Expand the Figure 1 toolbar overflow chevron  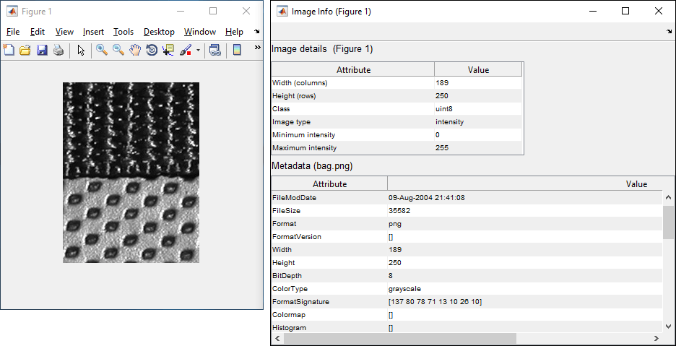click(x=257, y=48)
